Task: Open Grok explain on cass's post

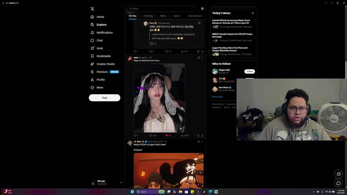Action: coord(199,58)
